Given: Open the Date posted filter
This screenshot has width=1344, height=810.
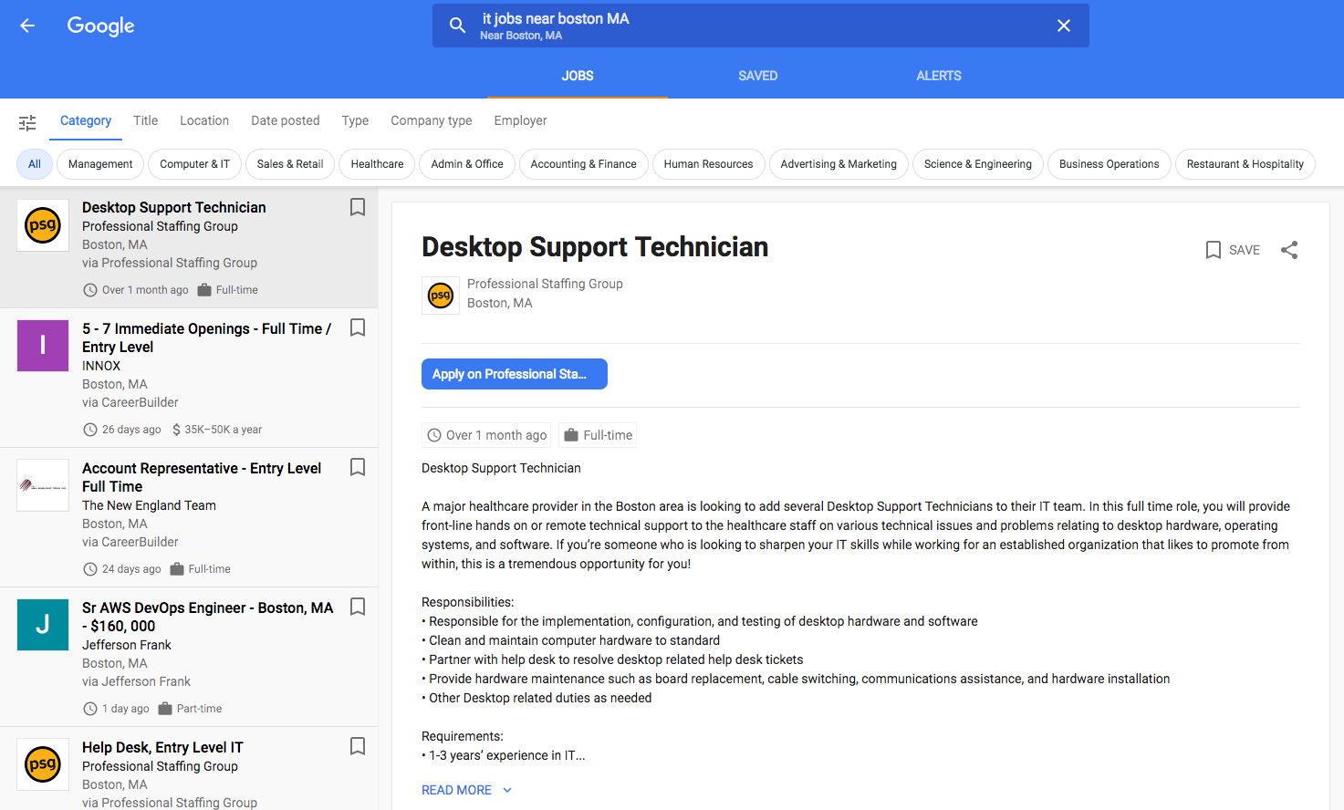Looking at the screenshot, I should (x=286, y=120).
